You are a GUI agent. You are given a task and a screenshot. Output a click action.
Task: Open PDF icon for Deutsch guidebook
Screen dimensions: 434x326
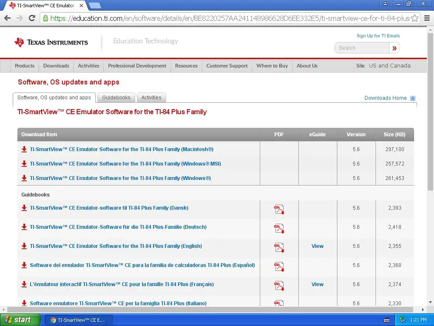point(279,228)
